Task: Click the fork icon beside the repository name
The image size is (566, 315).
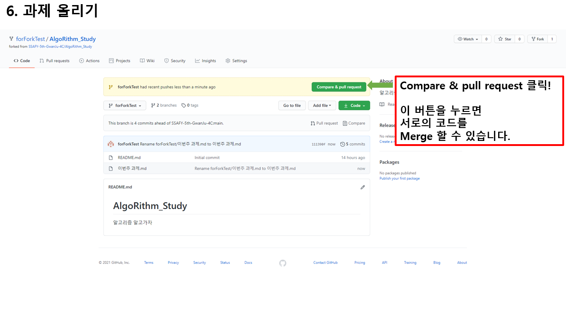Action: tap(11, 39)
